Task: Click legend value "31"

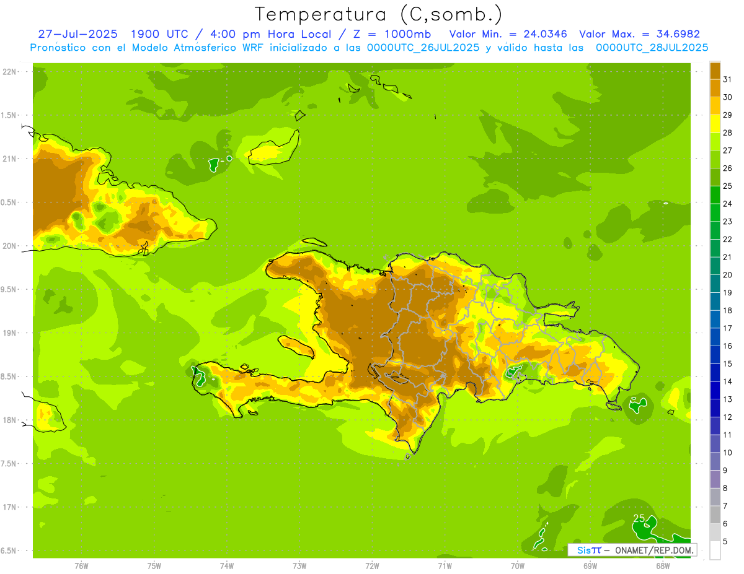Action: pyautogui.click(x=727, y=79)
